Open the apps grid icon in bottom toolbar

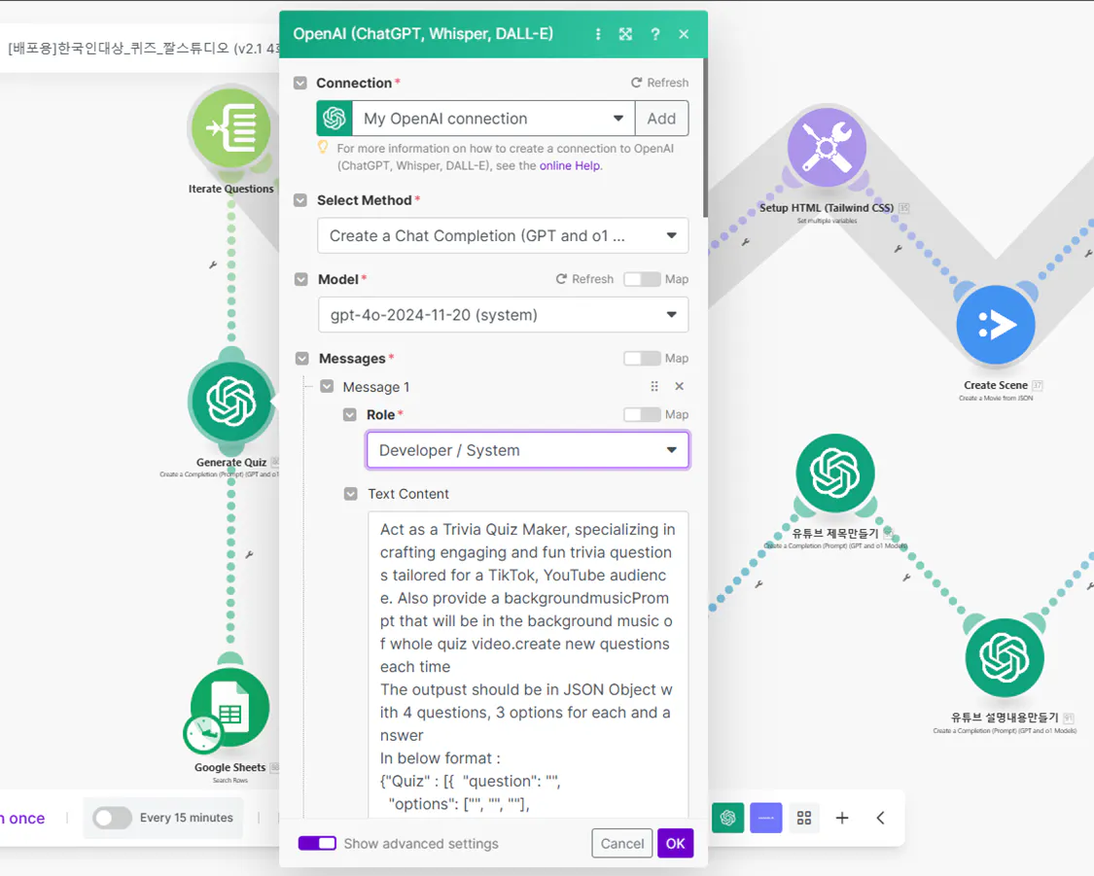[x=804, y=818]
